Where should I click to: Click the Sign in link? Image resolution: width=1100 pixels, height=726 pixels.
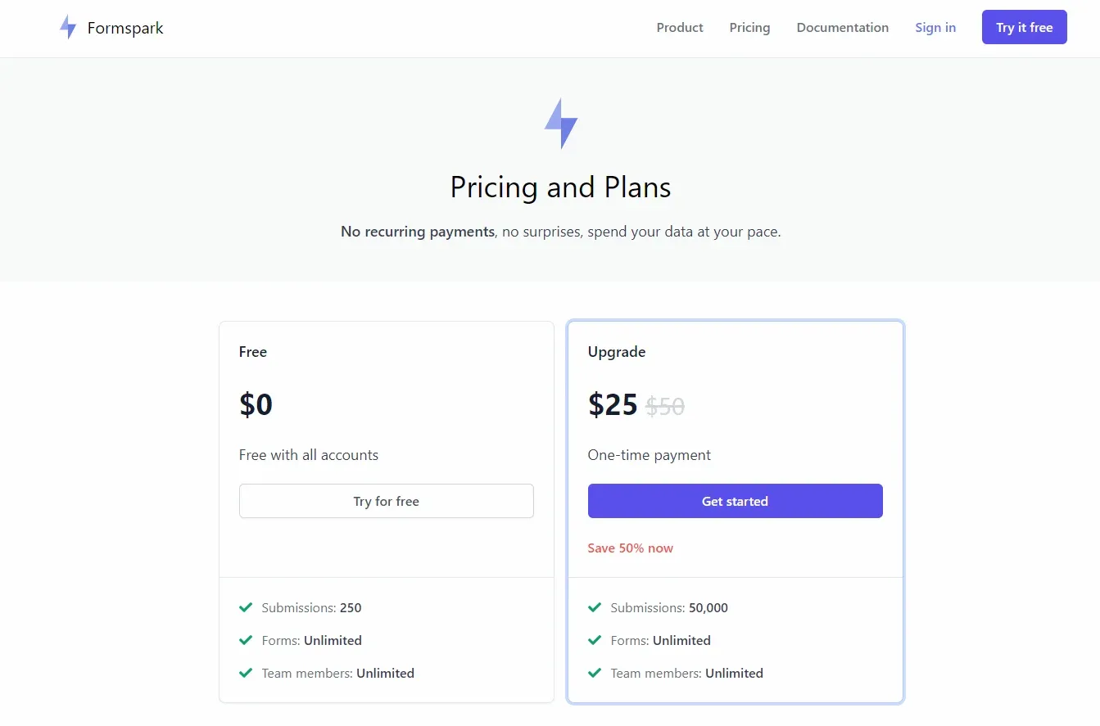click(x=935, y=27)
